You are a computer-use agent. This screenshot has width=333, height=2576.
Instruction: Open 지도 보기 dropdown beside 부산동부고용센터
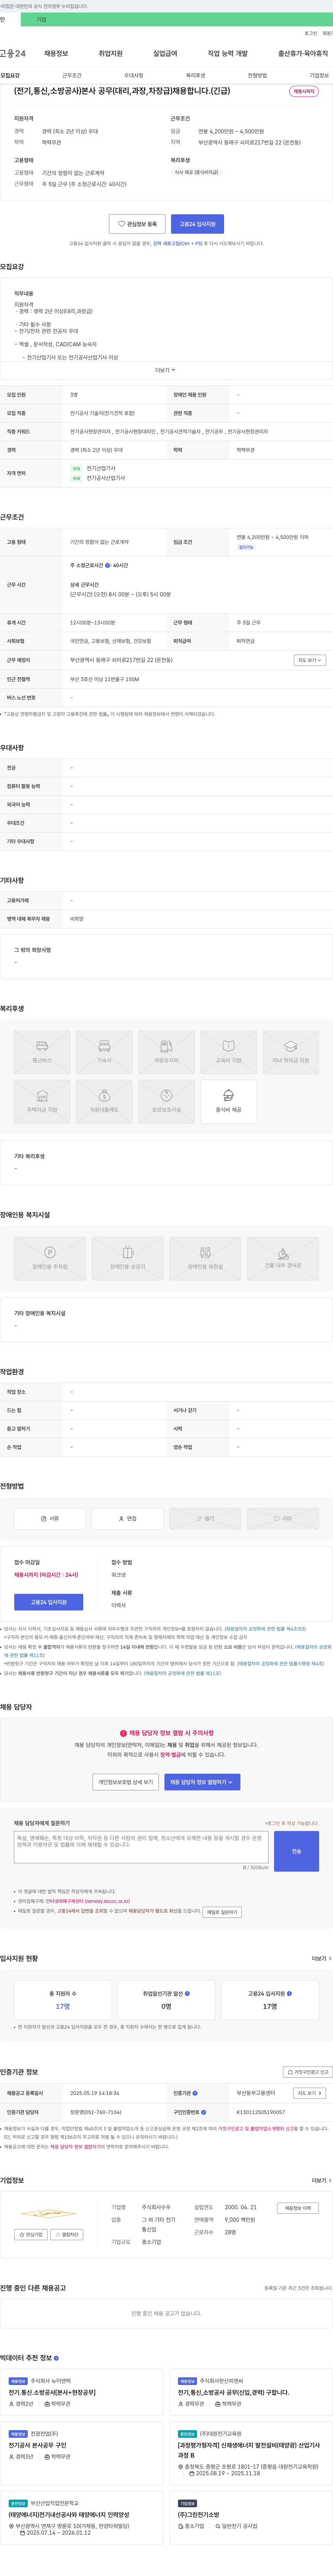(310, 2093)
